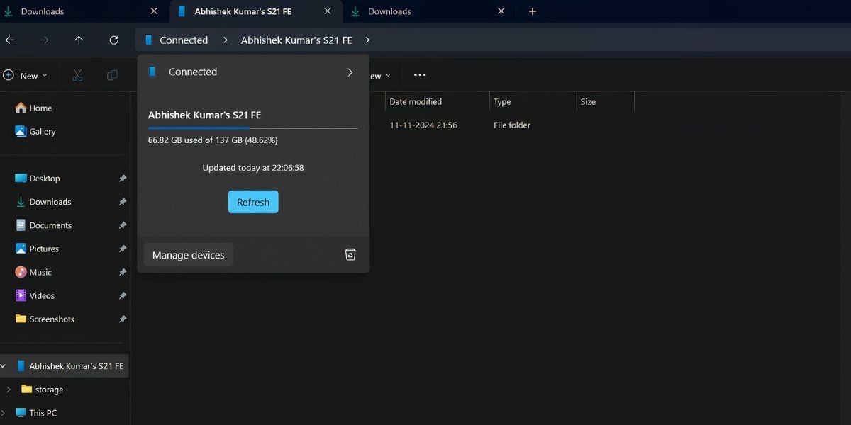
Task: Close the last Downloads tab
Action: (501, 11)
